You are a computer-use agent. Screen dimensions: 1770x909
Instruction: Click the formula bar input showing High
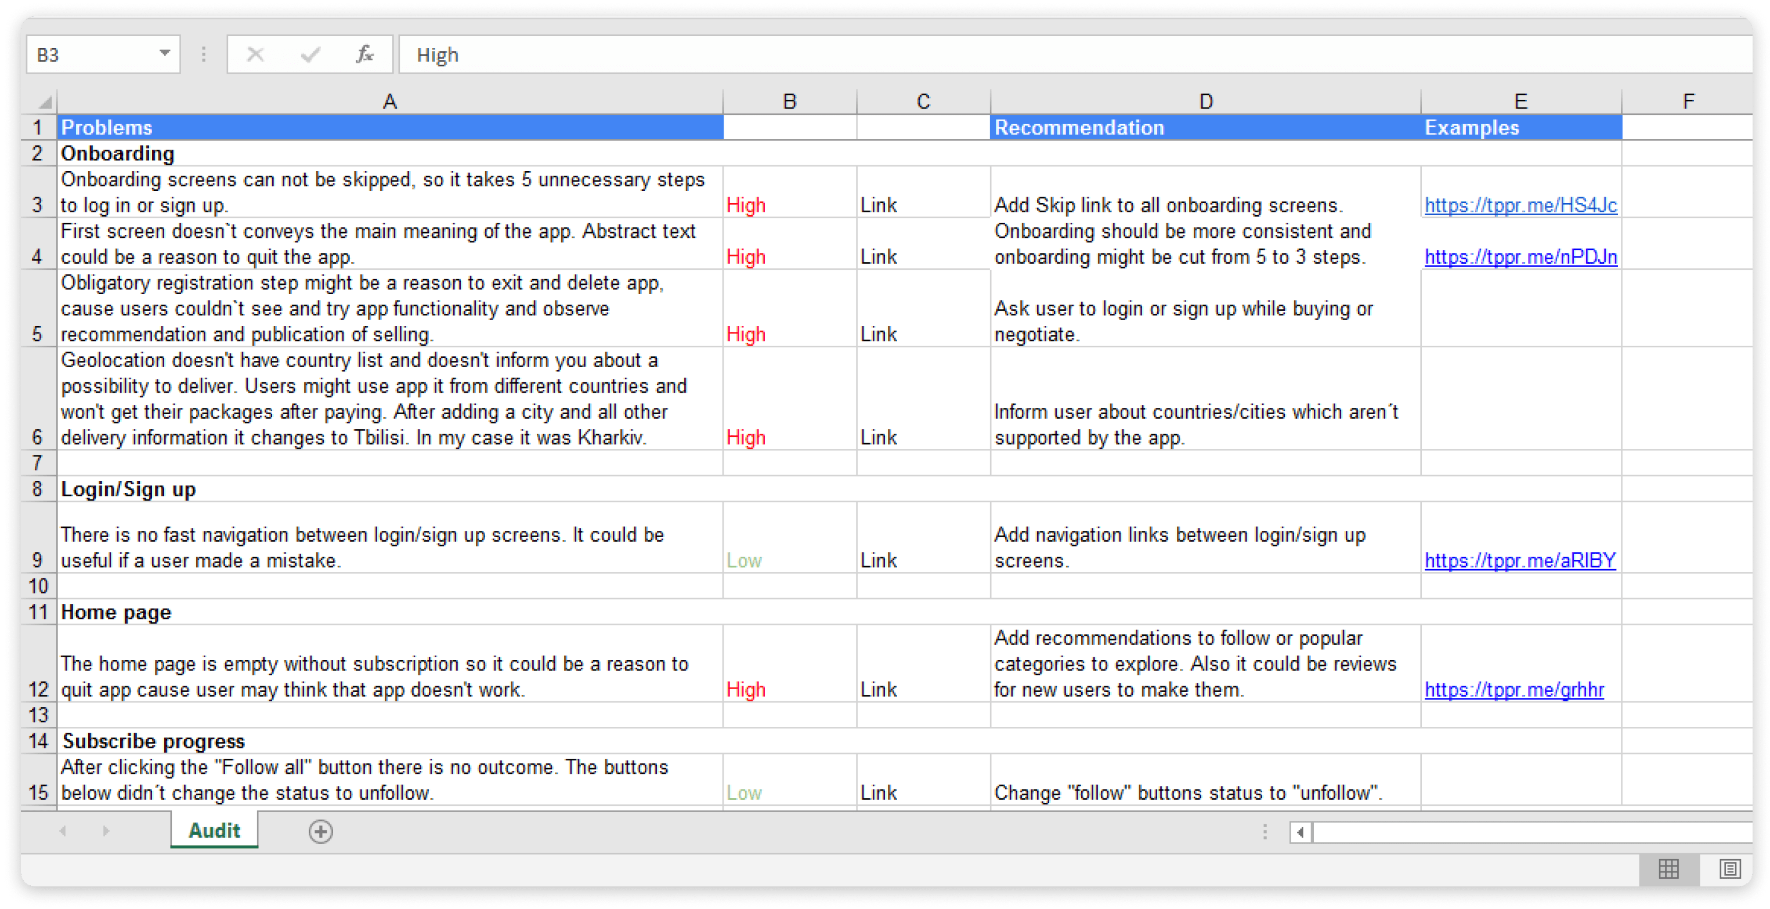point(1075,55)
